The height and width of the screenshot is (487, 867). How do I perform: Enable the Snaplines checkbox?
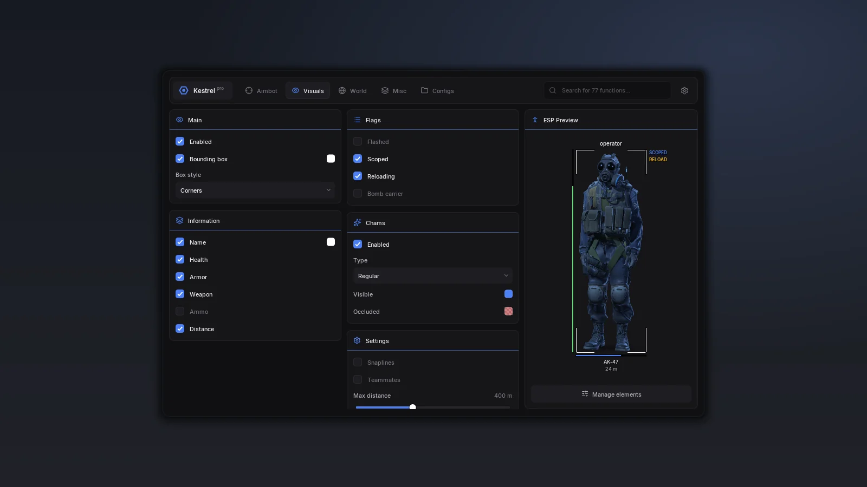pyautogui.click(x=358, y=362)
